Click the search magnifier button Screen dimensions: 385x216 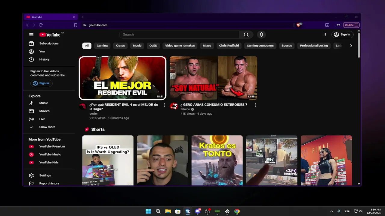pyautogui.click(x=246, y=34)
